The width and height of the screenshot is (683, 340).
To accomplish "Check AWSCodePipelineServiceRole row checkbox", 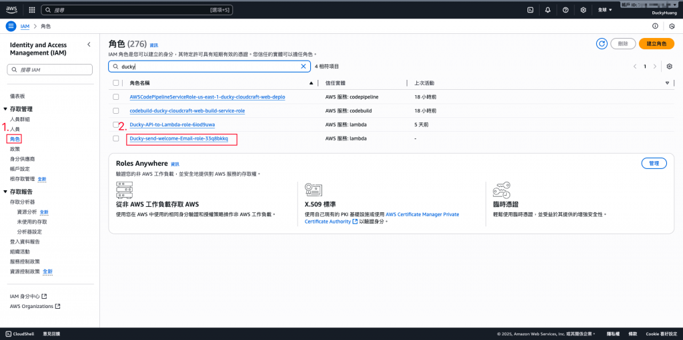I will tap(116, 97).
